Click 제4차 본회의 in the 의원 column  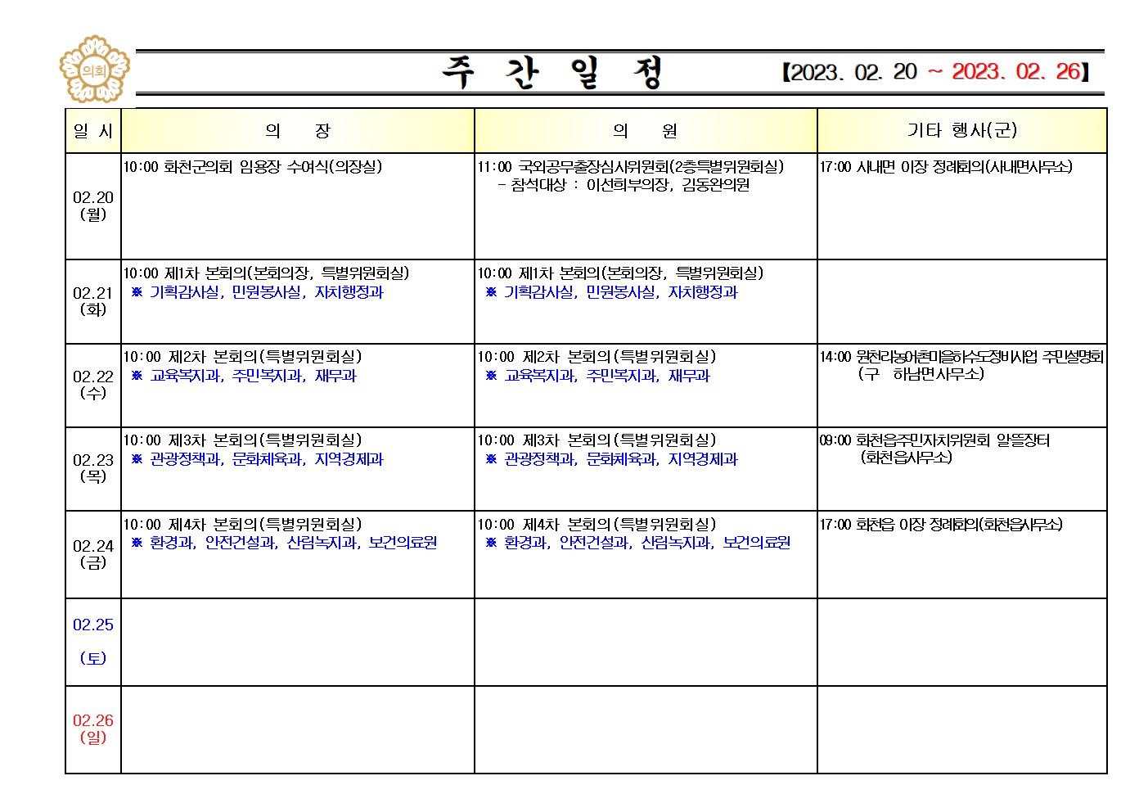tap(597, 525)
